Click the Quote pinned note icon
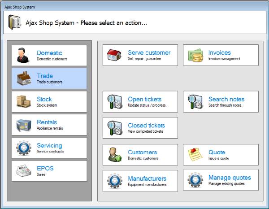The height and width of the screenshot is (209, 269). pyautogui.click(x=195, y=155)
